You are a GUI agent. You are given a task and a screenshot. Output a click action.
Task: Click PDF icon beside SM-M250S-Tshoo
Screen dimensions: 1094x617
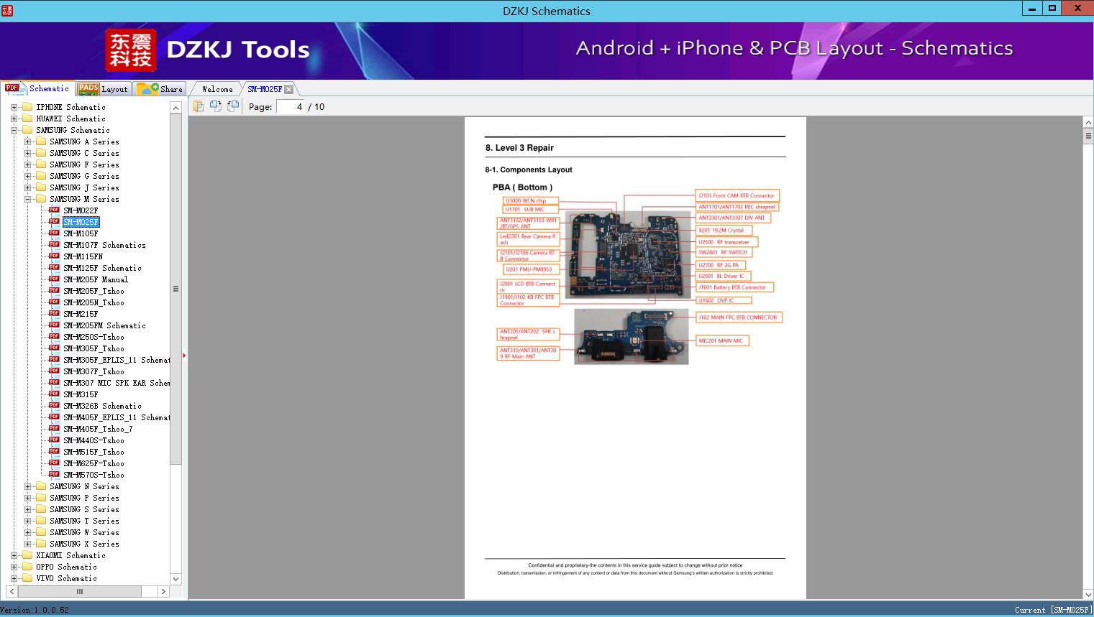tap(54, 336)
